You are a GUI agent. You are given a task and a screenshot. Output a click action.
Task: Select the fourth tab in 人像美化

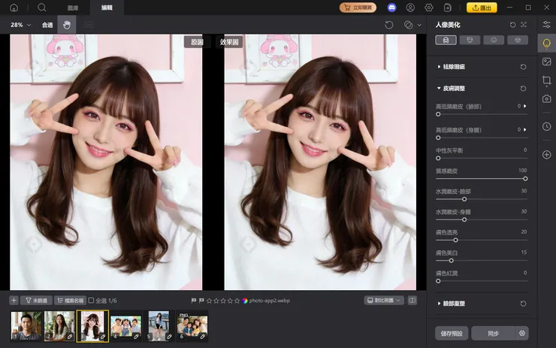[x=518, y=40]
